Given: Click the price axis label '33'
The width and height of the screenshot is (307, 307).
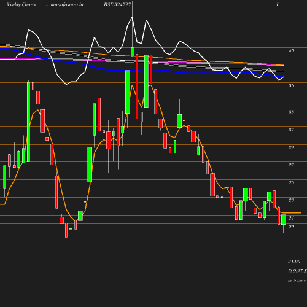Looking at the screenshot, I should [291, 112].
